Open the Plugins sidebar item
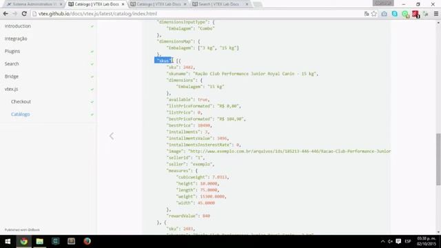 (12, 51)
